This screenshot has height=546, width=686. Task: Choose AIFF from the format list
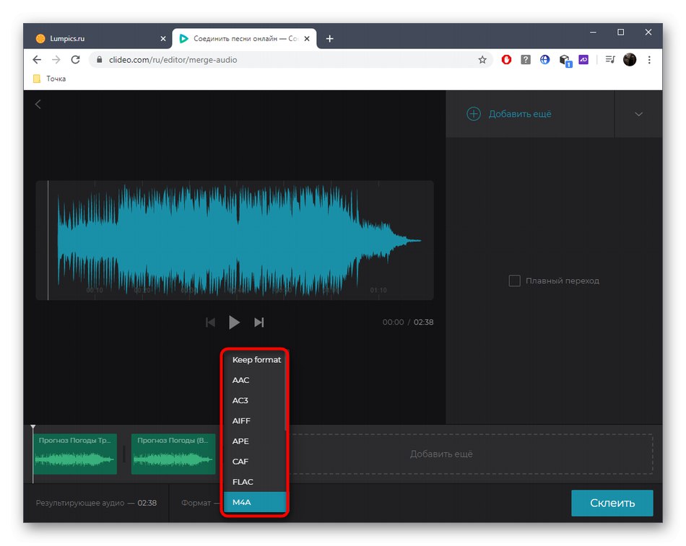(255, 421)
